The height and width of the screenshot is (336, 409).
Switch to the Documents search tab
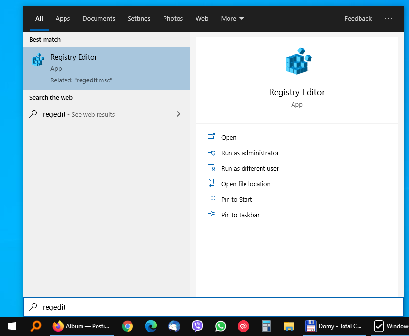pos(98,19)
